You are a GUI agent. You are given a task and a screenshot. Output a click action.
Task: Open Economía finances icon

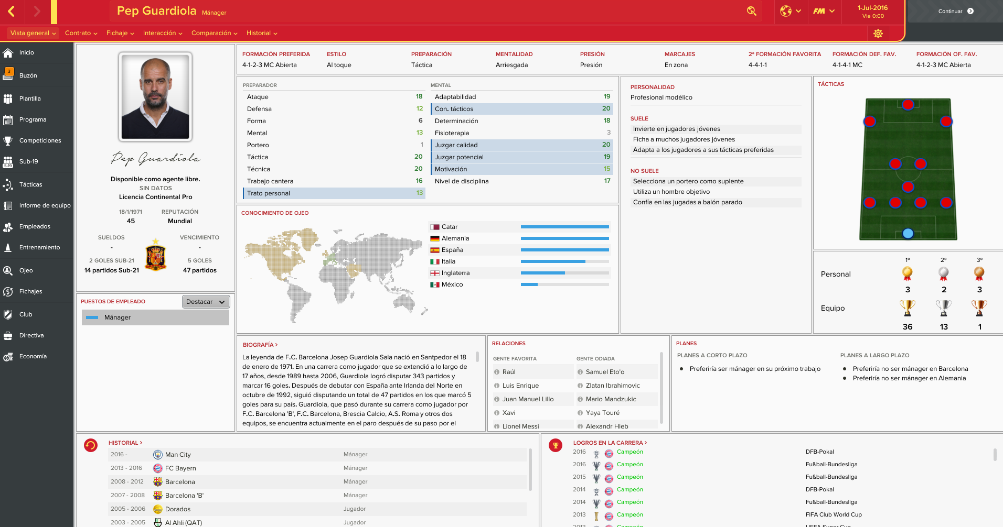8,357
